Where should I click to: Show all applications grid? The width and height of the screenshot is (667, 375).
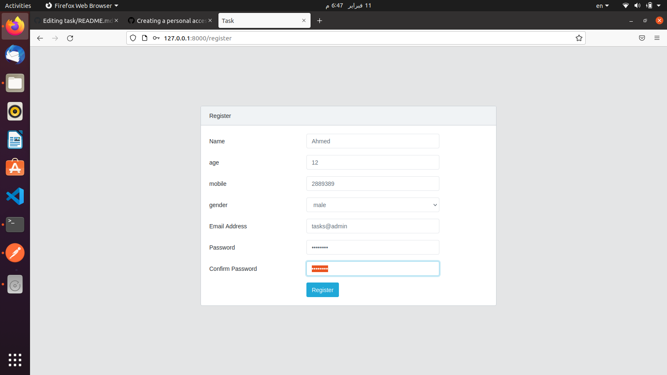coord(15,360)
